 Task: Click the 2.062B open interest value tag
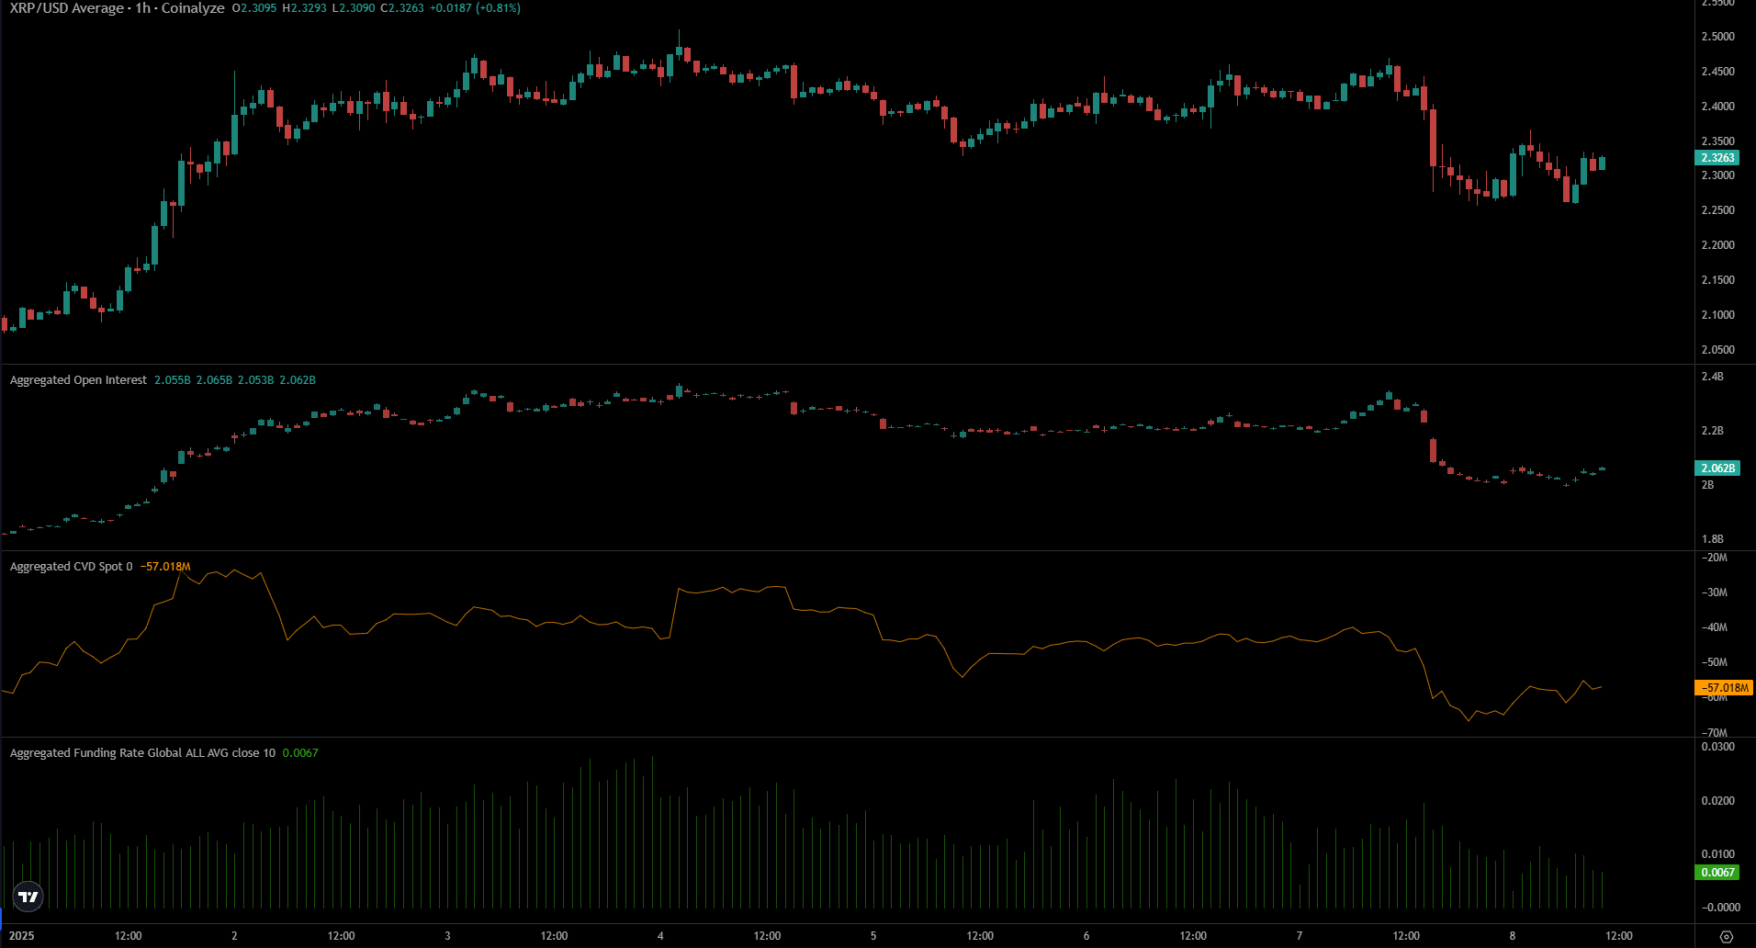point(1717,468)
